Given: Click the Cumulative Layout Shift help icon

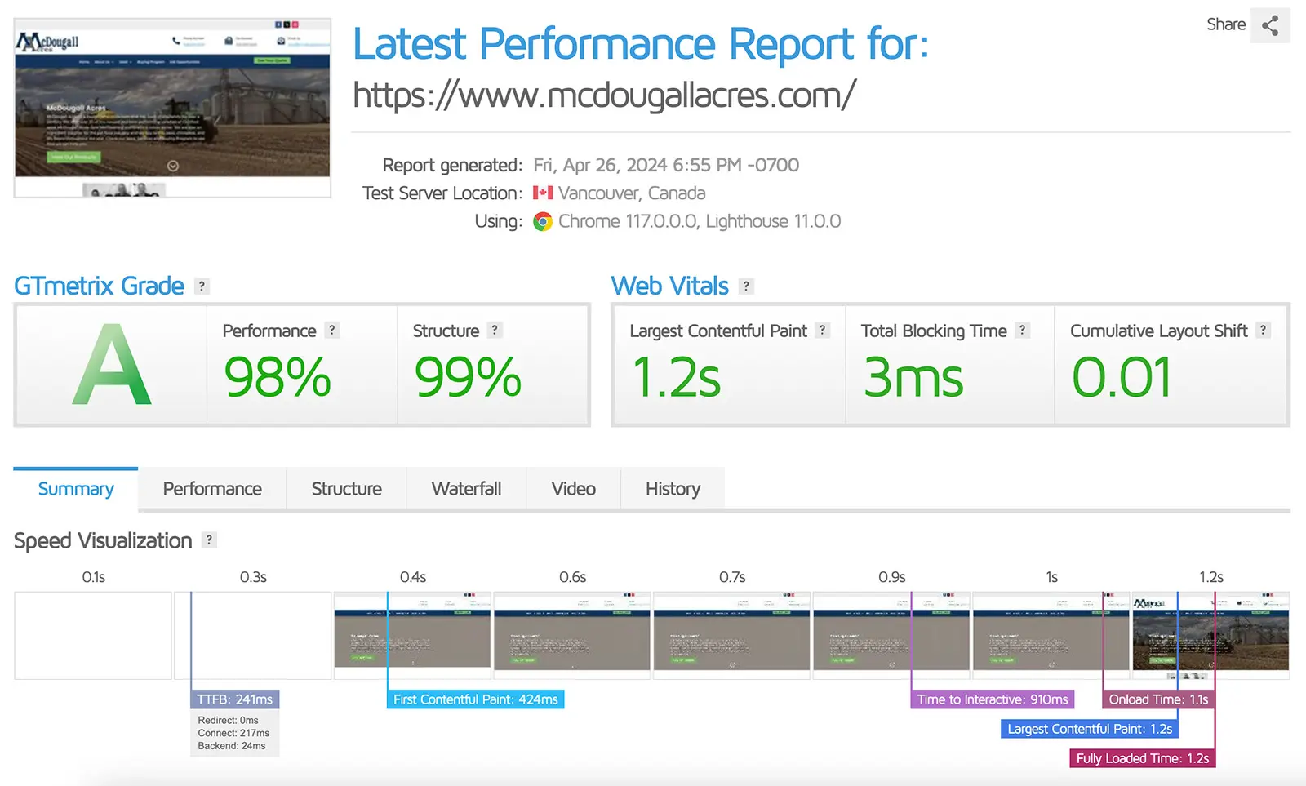Looking at the screenshot, I should point(1263,331).
